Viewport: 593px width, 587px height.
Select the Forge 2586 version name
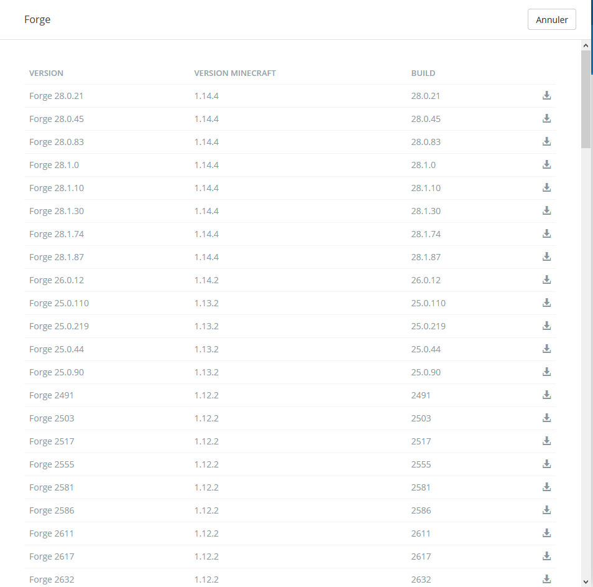coord(52,510)
